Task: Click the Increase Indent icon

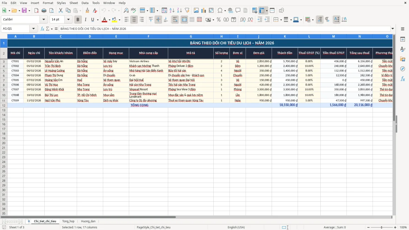Action: click(260, 20)
